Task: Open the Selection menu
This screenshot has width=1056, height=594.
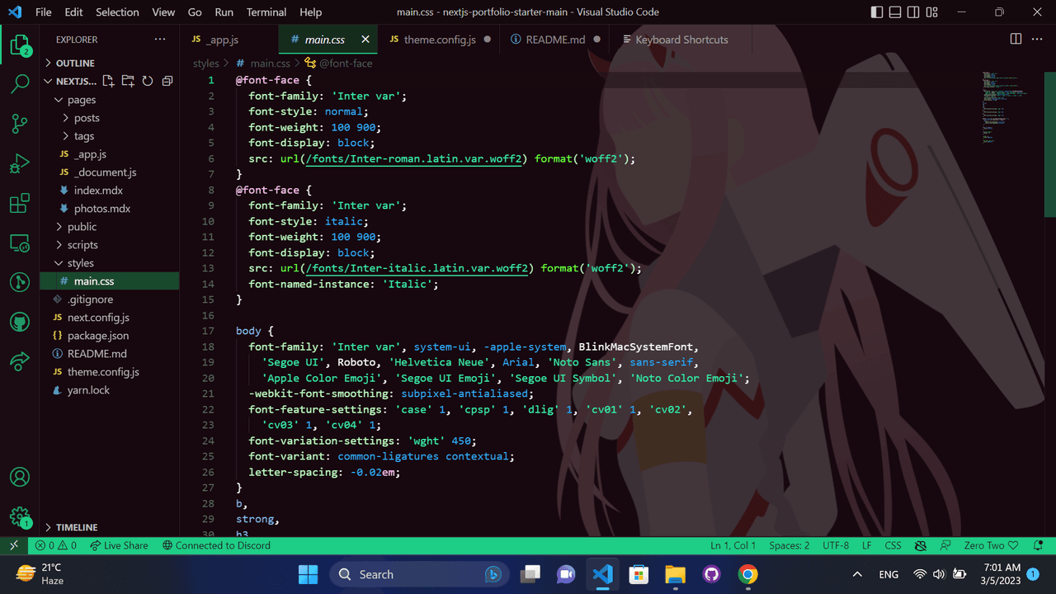Action: 117,12
